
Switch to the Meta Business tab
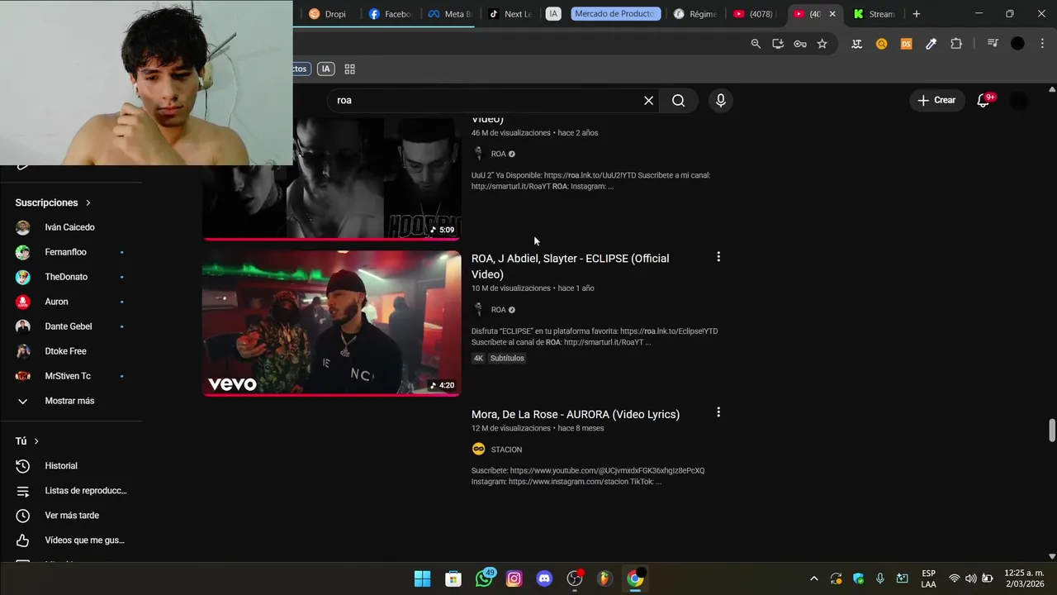450,14
